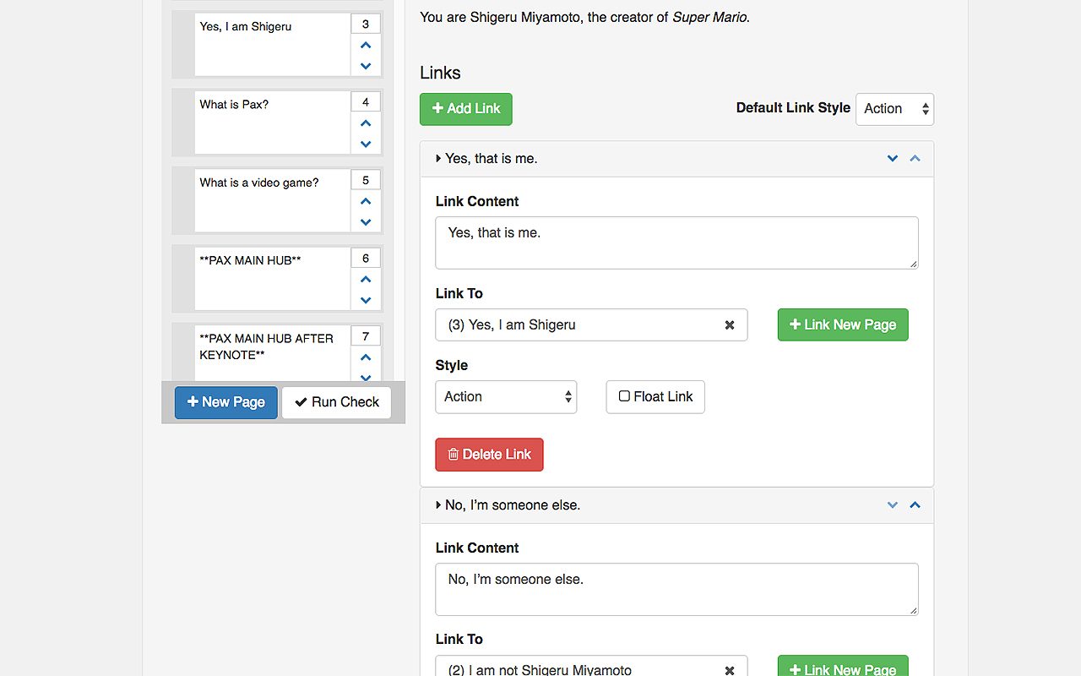The width and height of the screenshot is (1081, 676).
Task: Move "Yes, that is me." link down
Action: 893,158
